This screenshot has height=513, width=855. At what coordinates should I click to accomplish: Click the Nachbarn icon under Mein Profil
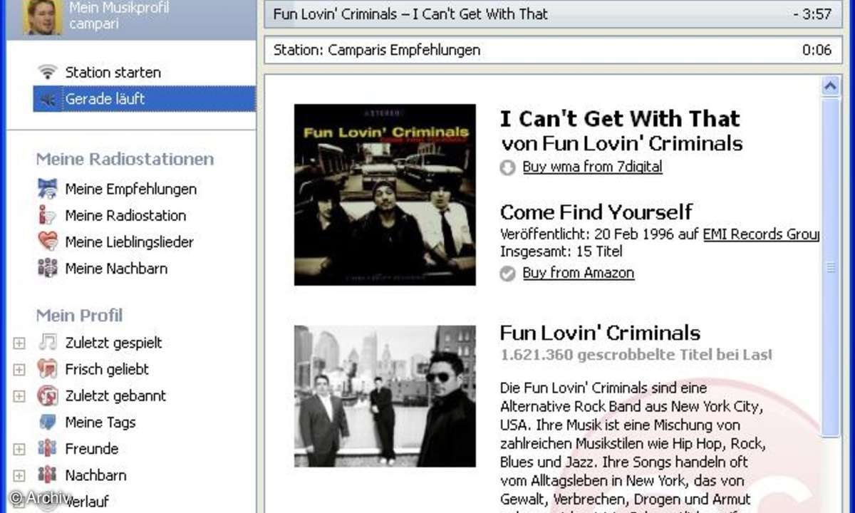(x=48, y=475)
